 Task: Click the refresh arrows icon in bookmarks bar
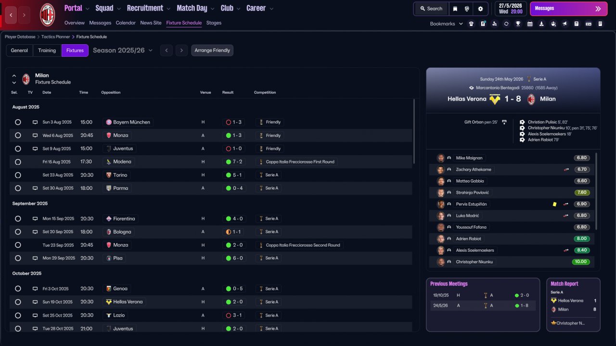point(506,24)
